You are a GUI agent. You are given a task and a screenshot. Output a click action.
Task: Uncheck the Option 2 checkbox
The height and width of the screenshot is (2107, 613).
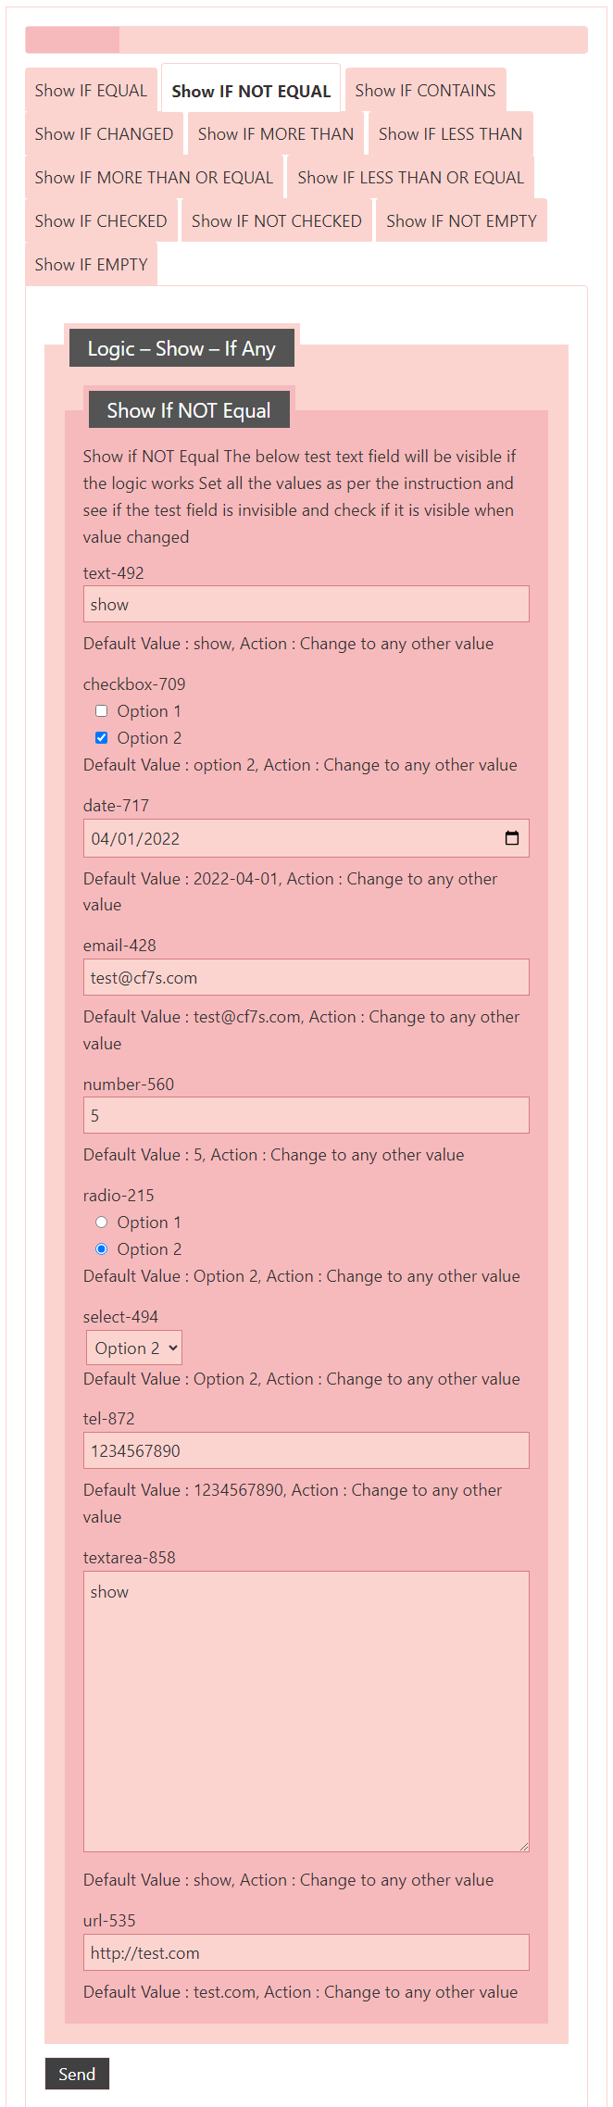point(102,738)
